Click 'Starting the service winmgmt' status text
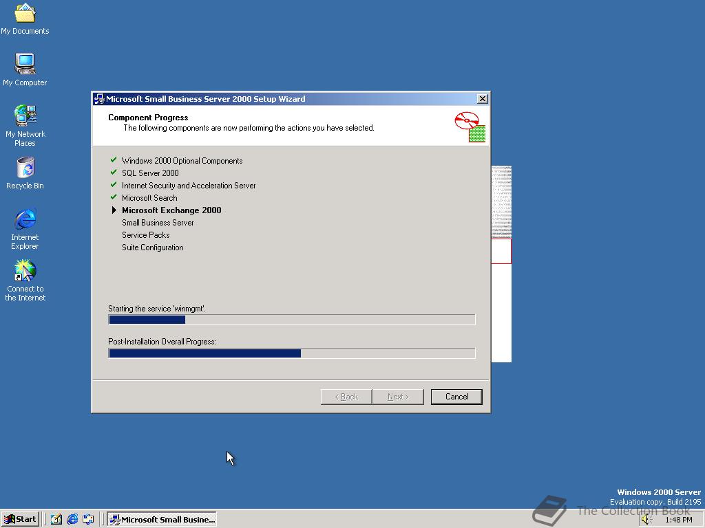The height and width of the screenshot is (528, 705). [x=157, y=309]
